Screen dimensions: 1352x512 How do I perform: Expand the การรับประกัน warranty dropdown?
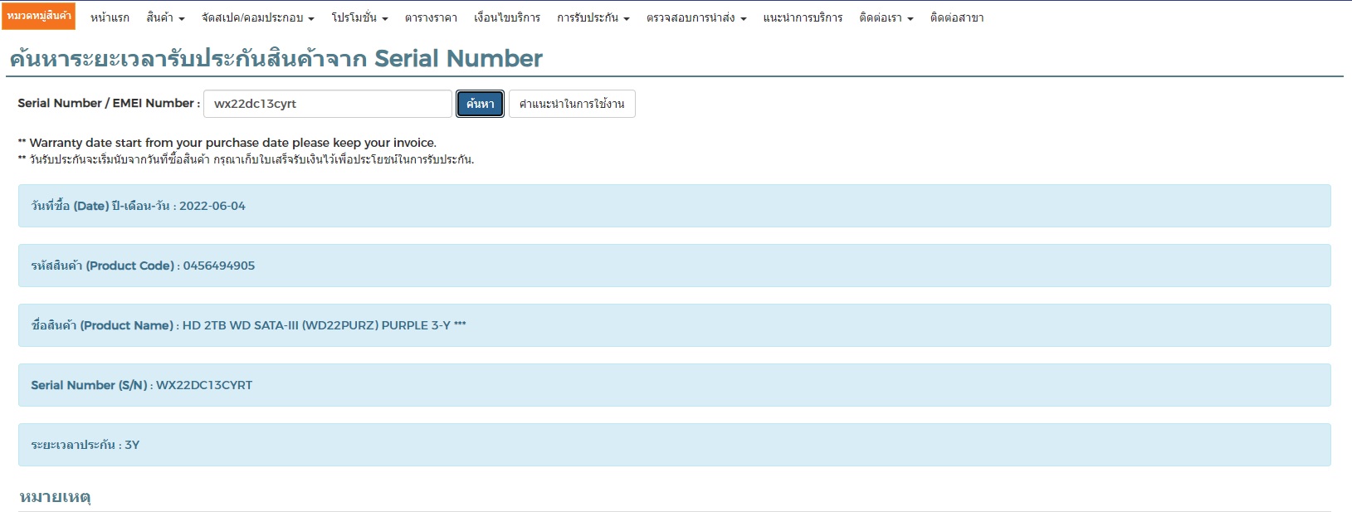tap(593, 17)
